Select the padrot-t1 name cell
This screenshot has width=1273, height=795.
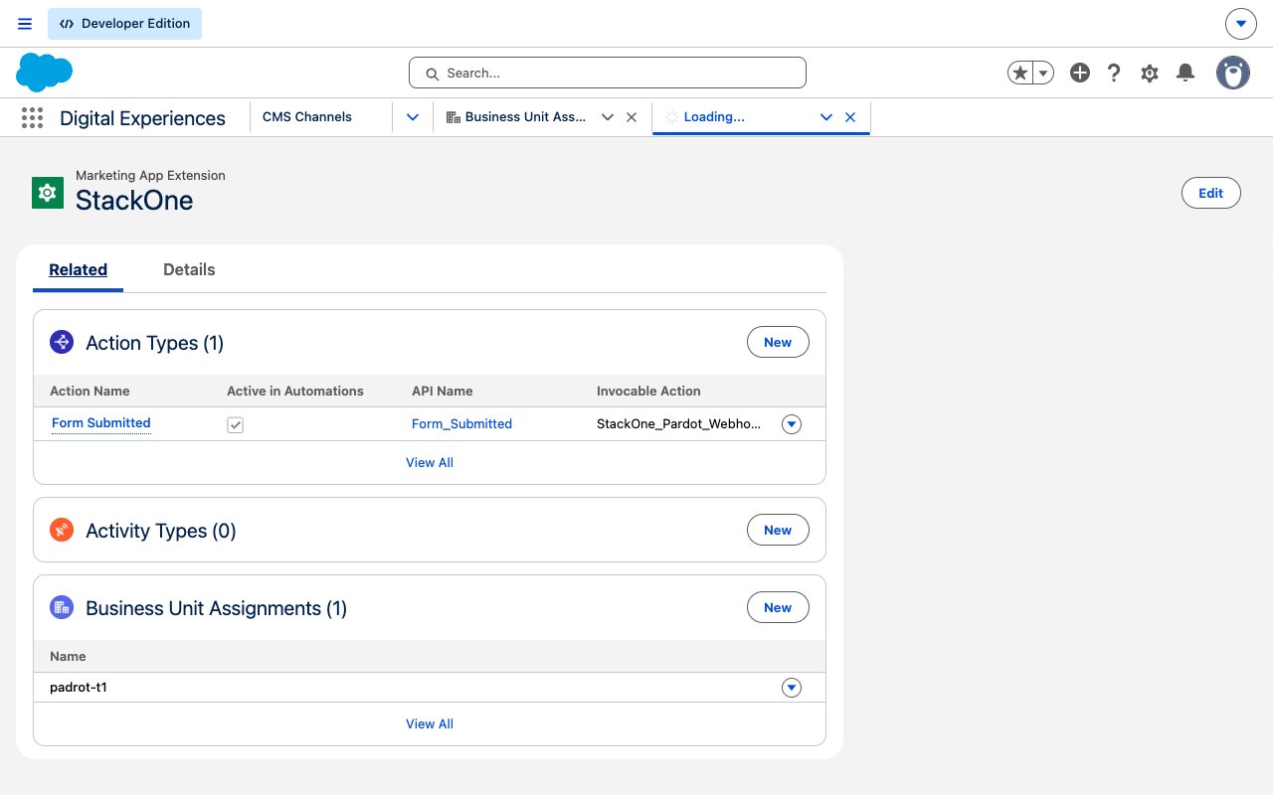pos(79,688)
